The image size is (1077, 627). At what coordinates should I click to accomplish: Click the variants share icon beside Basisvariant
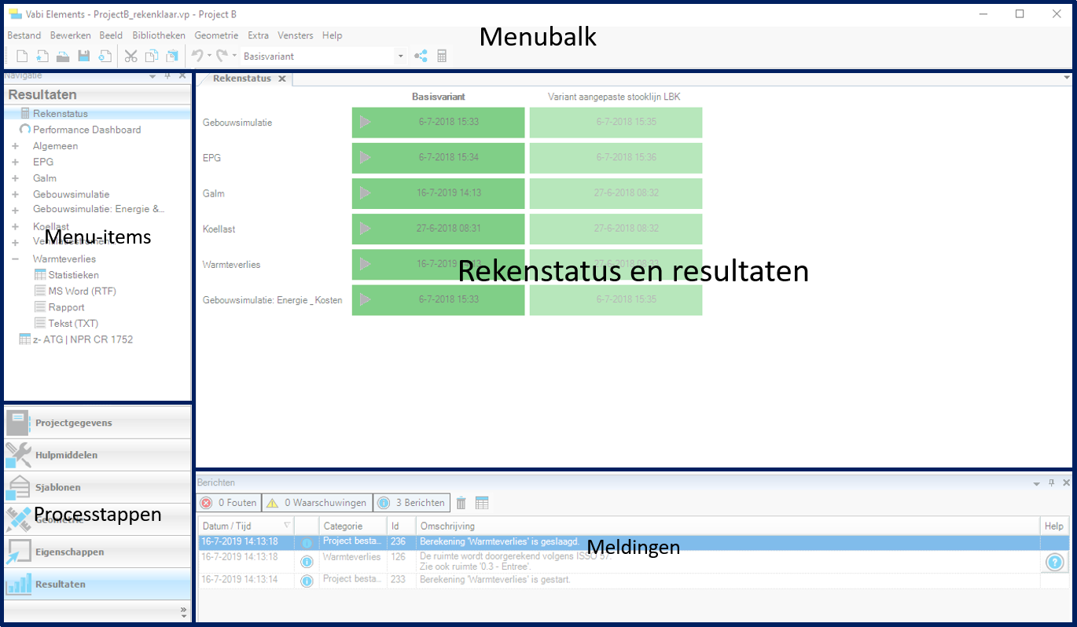[x=421, y=56]
